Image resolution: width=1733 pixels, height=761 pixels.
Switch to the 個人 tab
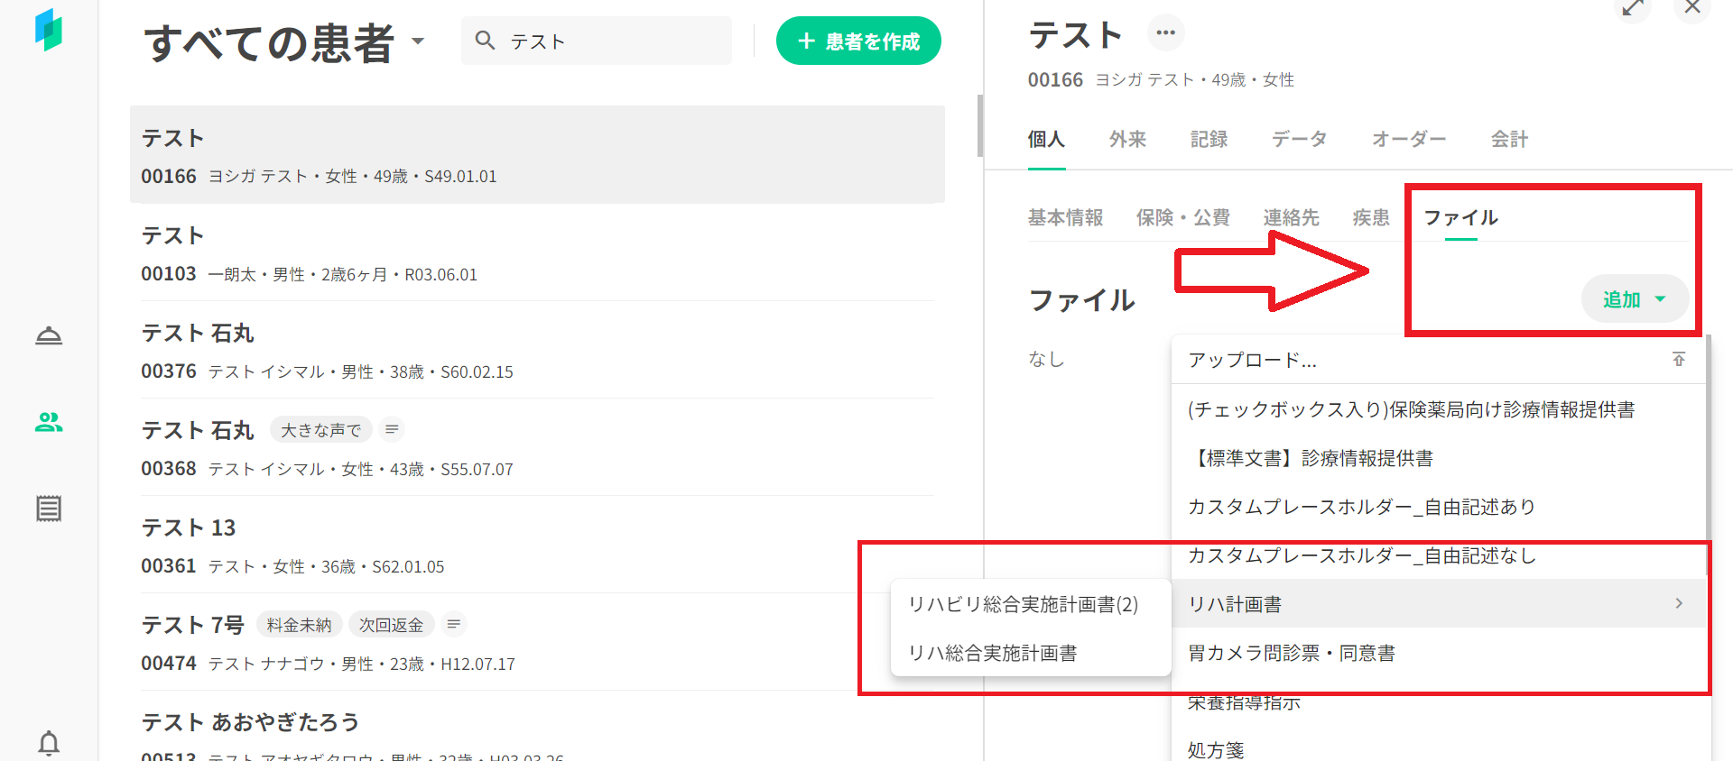click(1046, 139)
